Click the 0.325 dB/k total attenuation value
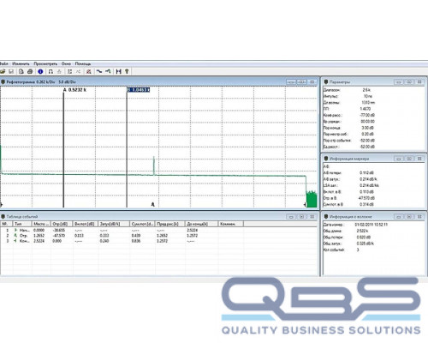 366,244
